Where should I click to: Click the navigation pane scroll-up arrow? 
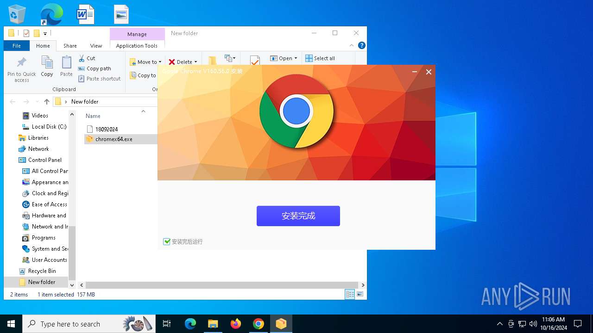tap(72, 115)
